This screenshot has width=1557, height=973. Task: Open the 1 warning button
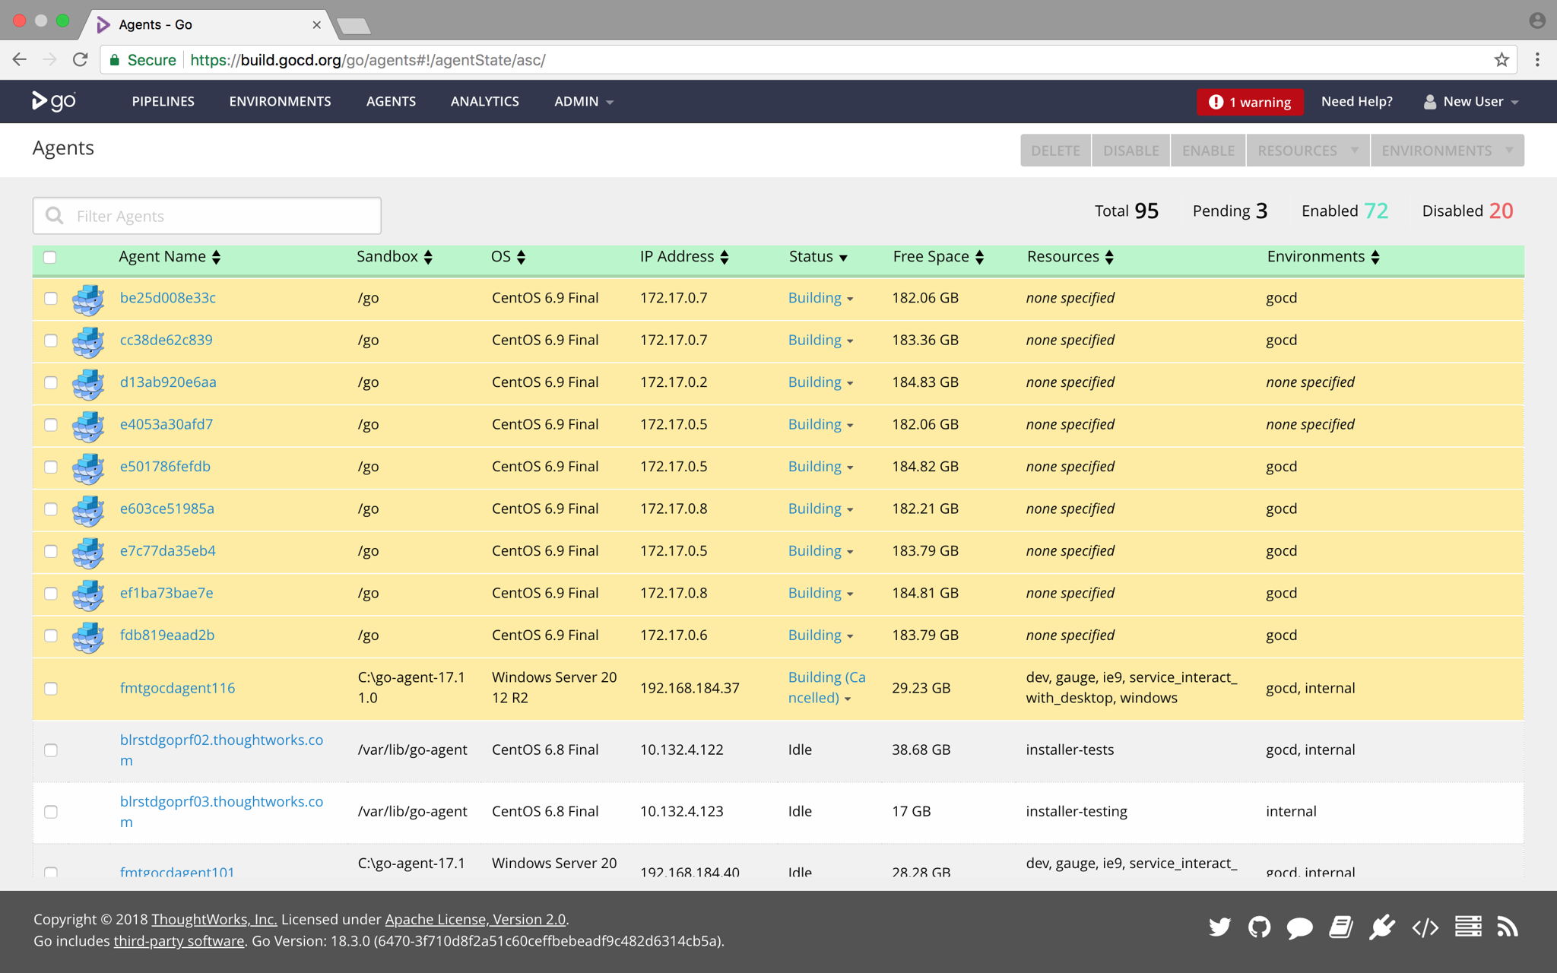(1250, 102)
